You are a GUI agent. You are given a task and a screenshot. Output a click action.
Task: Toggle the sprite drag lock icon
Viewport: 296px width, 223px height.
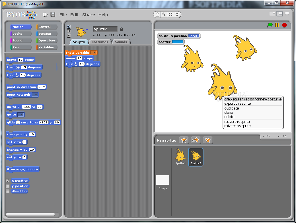coord(122,29)
